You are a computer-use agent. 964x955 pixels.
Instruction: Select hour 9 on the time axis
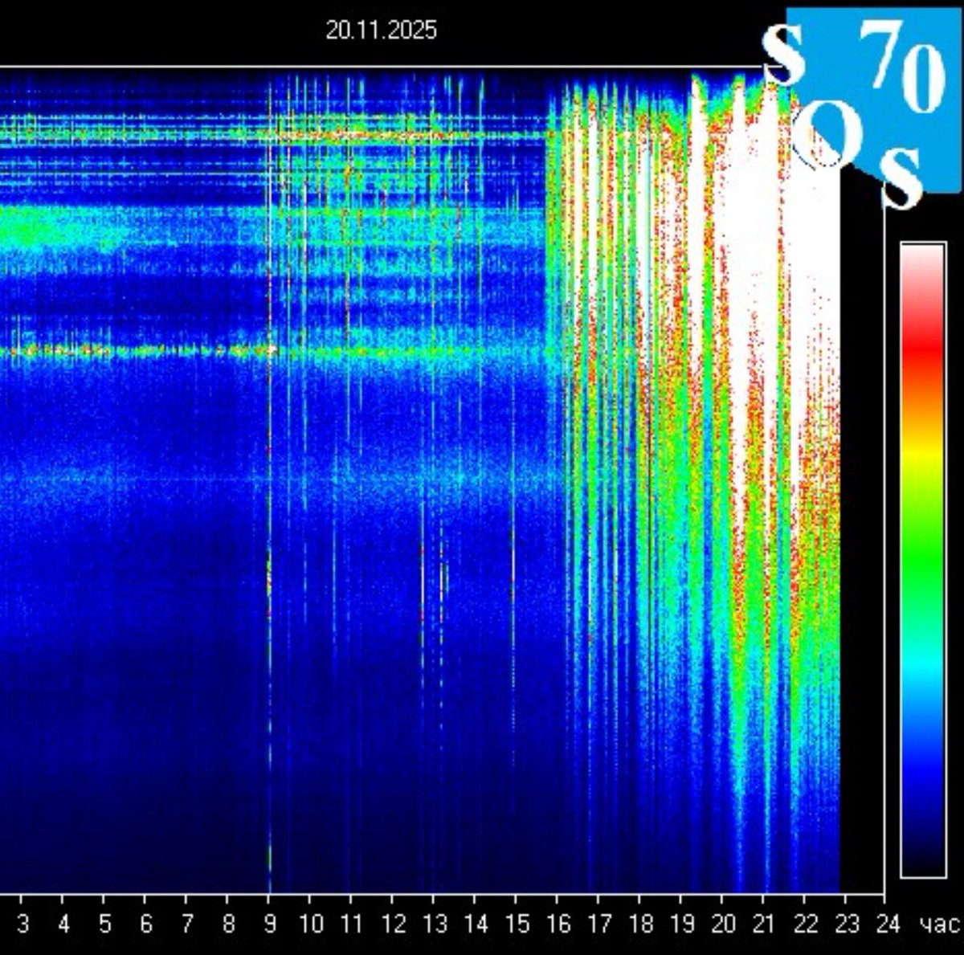point(269,924)
